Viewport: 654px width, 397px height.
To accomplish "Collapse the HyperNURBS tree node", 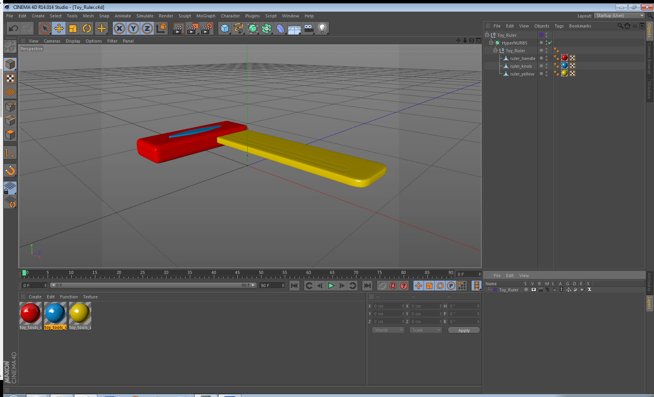I will 491,43.
